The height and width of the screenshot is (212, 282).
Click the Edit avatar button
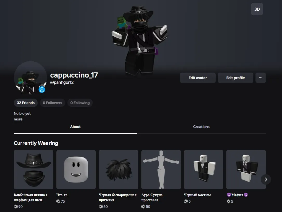(198, 78)
